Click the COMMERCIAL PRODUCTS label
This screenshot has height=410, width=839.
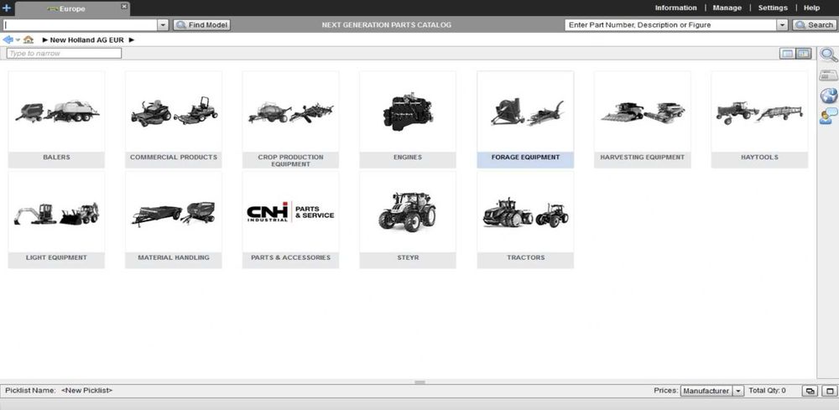coord(174,157)
